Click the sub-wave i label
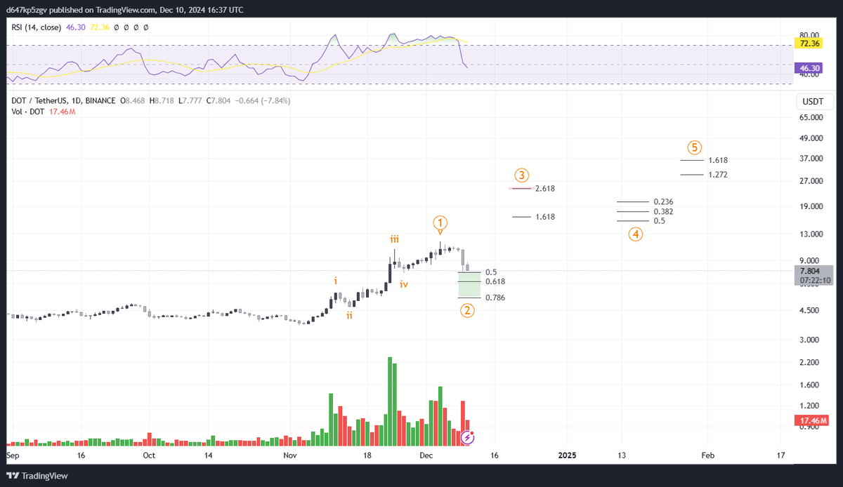This screenshot has height=487, width=843. coord(336,280)
